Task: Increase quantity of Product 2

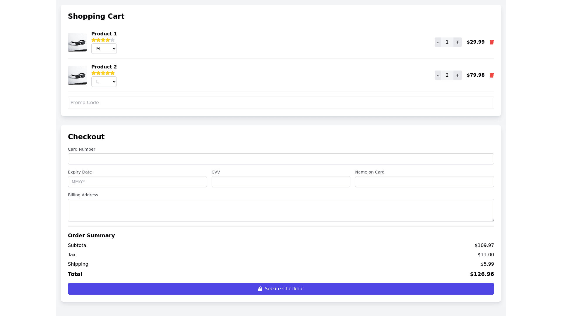Action: point(457,75)
